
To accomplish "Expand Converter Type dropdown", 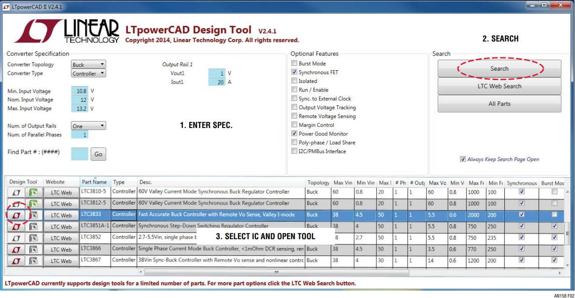I will [88, 73].
